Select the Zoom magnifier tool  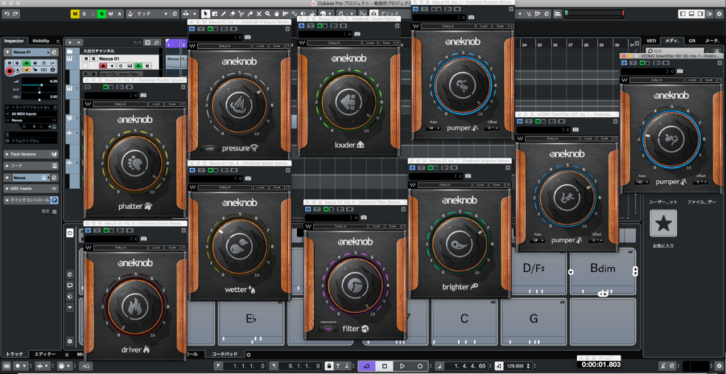point(267,14)
